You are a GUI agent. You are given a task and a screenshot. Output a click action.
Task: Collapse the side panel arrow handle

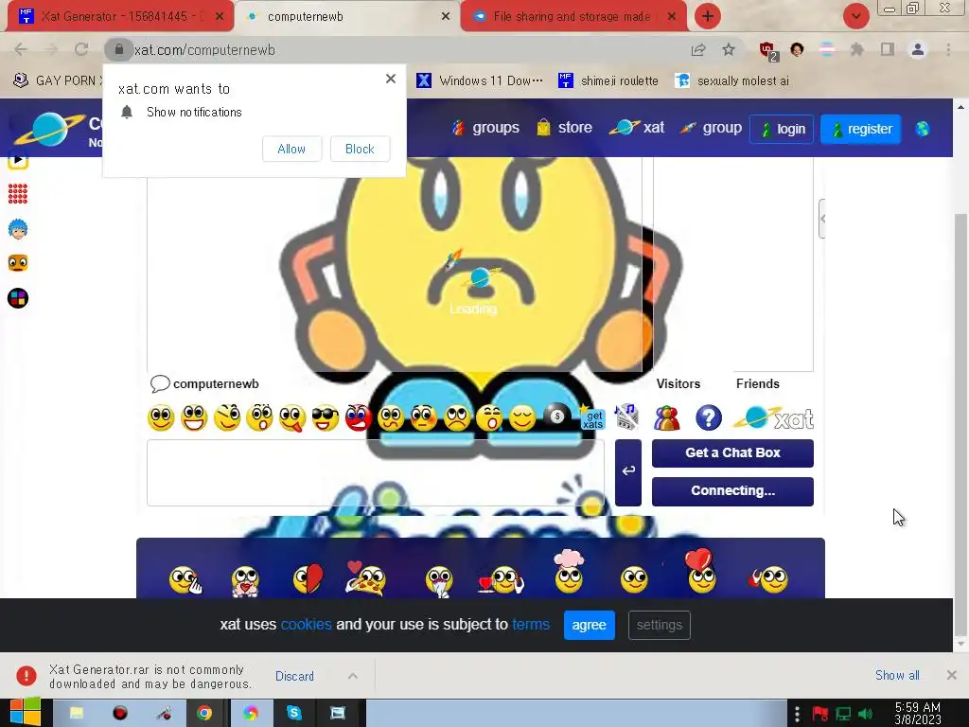pos(822,219)
